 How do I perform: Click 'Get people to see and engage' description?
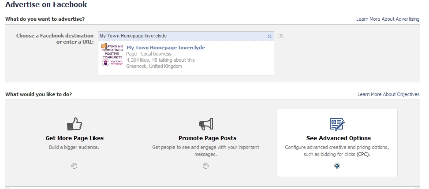click(x=206, y=151)
